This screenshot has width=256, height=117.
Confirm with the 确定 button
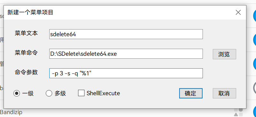[191, 93]
